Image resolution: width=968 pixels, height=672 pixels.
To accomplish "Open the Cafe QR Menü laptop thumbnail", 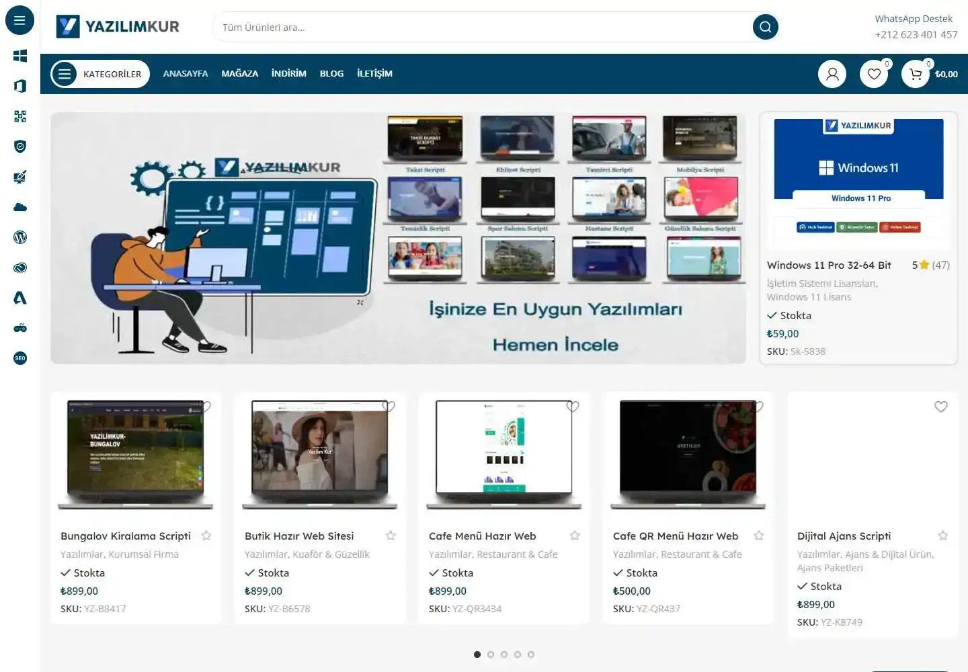I will [688, 455].
